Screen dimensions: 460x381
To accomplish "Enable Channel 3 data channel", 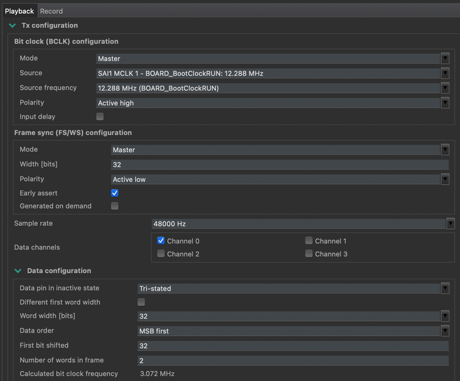I will [309, 254].
